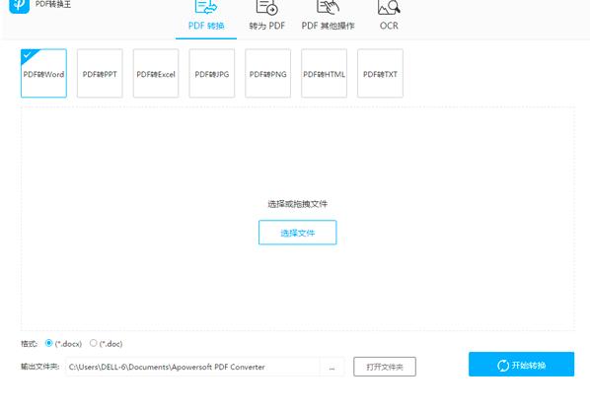The height and width of the screenshot is (410, 590).
Task: Open the PDF 其他操作 hand icon tab
Action: point(328,16)
